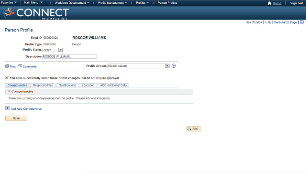Open the Main Menu dropdown
306x172 pixels.
pyautogui.click(x=33, y=3)
